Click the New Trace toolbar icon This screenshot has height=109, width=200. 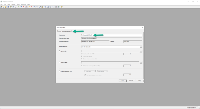(x=1, y=7)
